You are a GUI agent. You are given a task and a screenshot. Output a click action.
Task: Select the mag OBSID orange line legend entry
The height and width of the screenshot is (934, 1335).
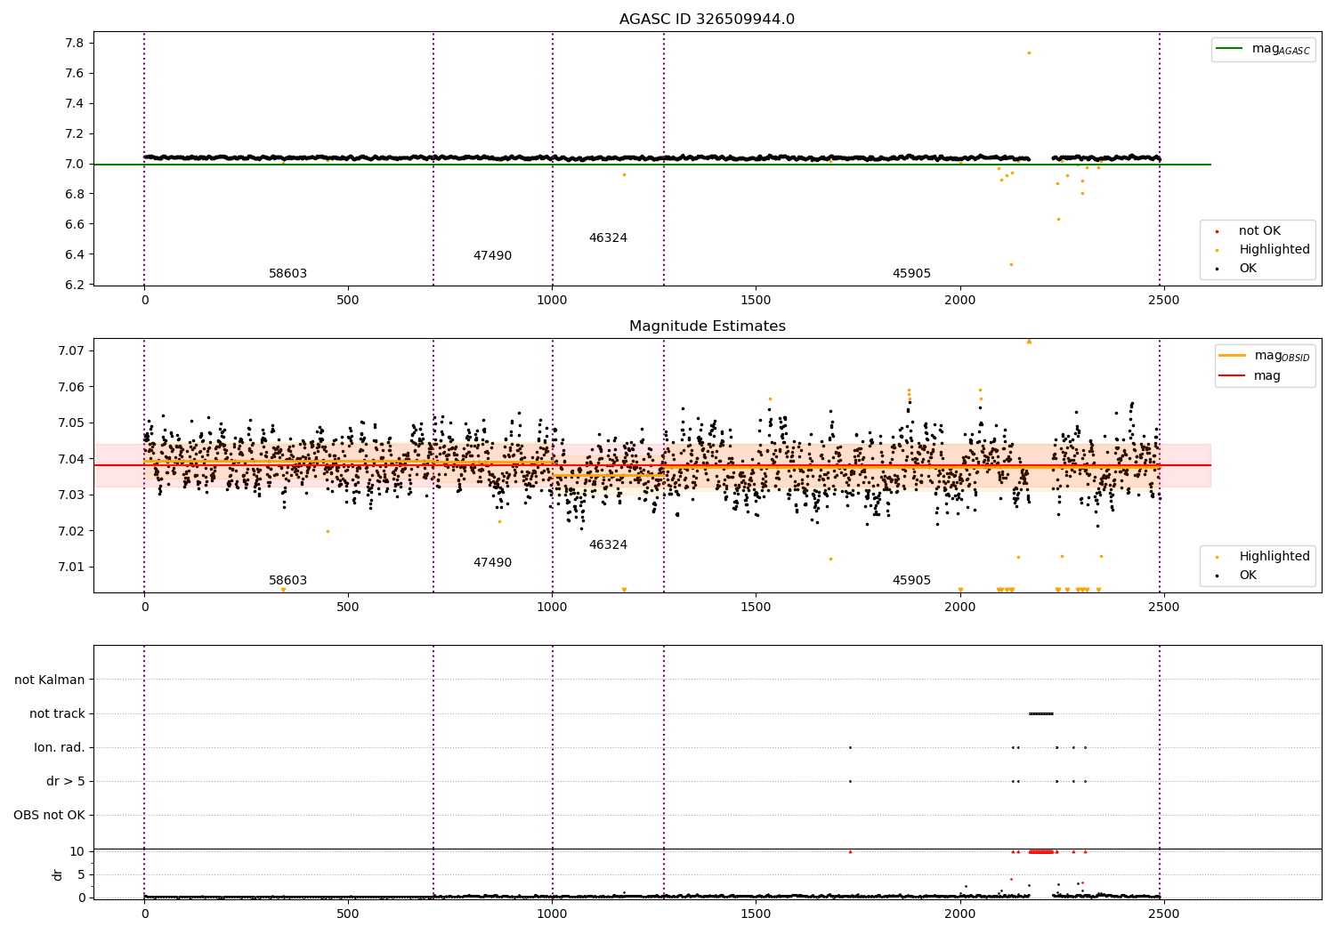tap(1264, 356)
